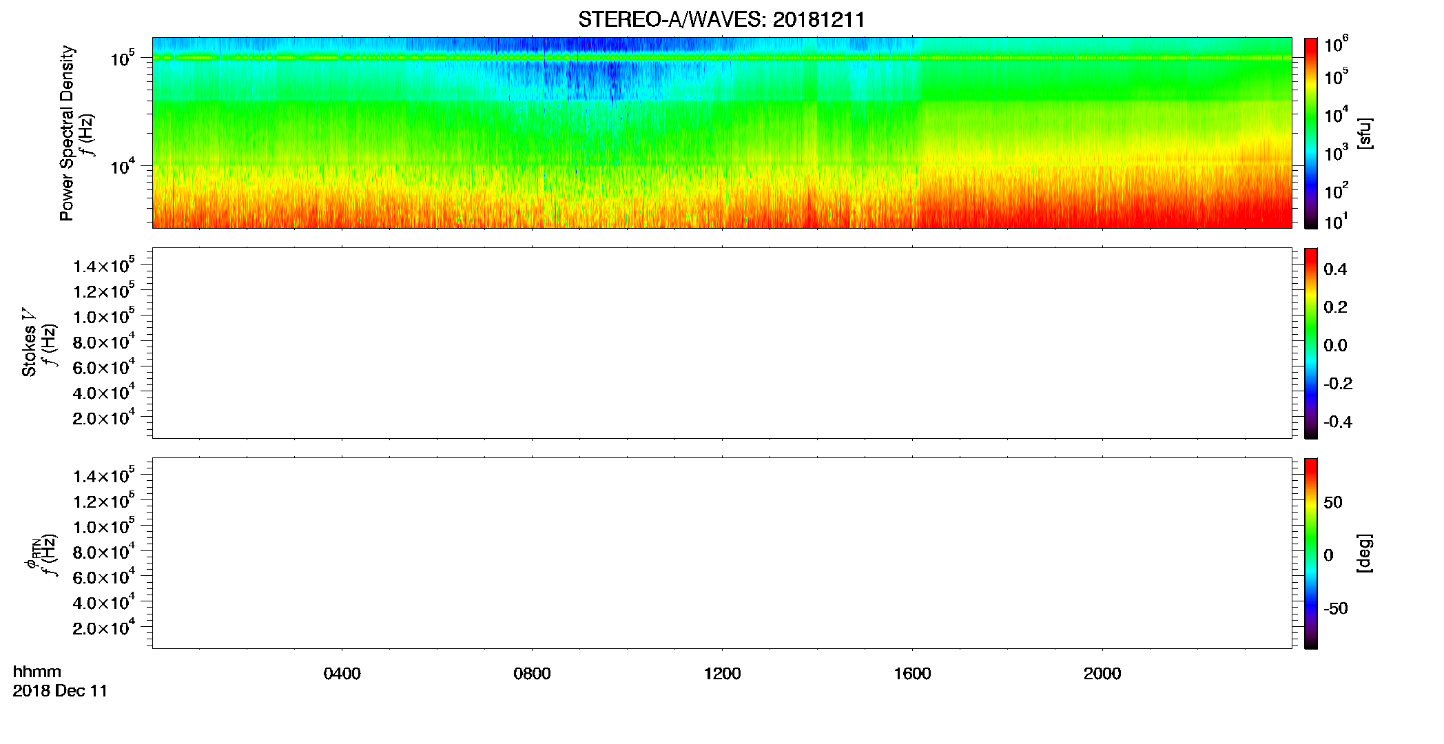Click the empty Stokes V plot panel

[x=722, y=343]
